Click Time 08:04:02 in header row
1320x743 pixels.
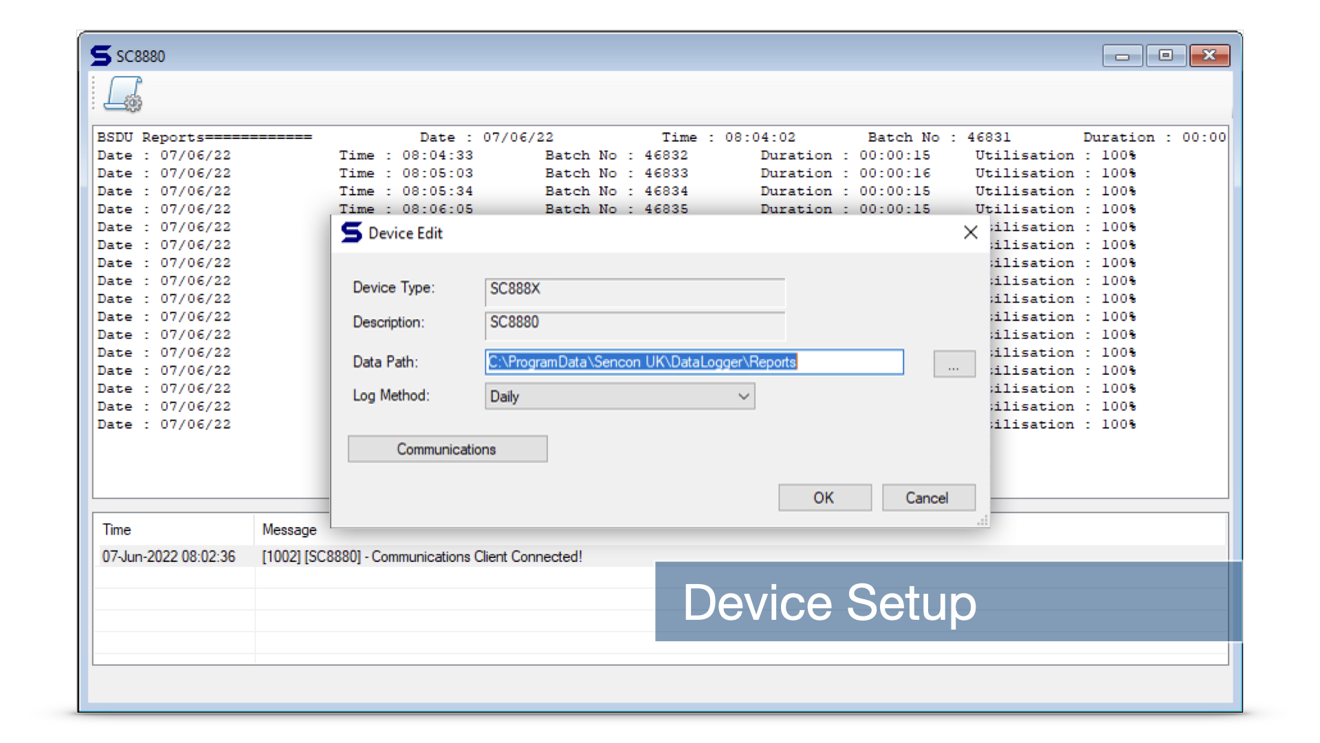coord(729,138)
